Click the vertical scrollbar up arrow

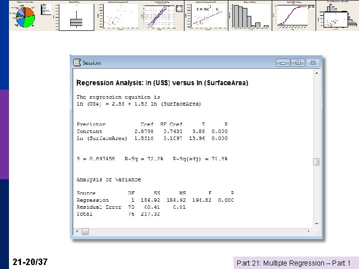[x=317, y=73]
